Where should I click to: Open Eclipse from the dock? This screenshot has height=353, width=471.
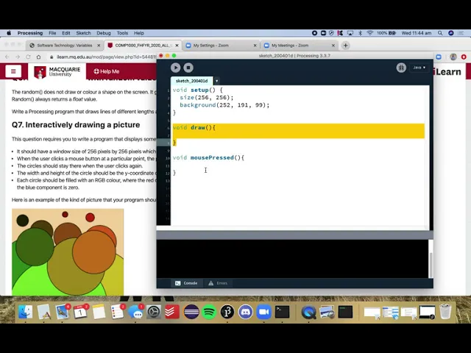191,312
